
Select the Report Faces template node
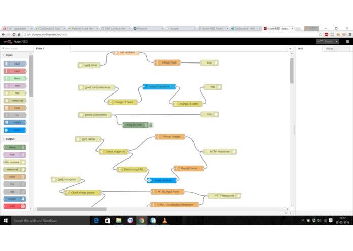pyautogui.click(x=189, y=168)
